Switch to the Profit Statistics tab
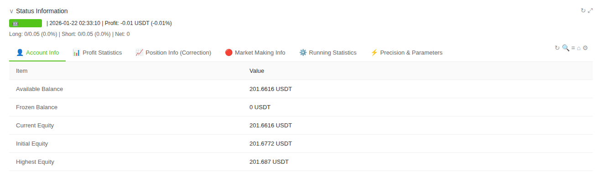The width and height of the screenshot is (602, 182). click(97, 53)
